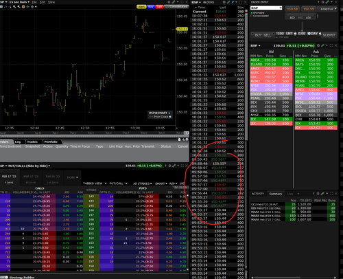The image size is (343, 279).
Task: Maximize the Level II book panel
Action: pos(331,45)
